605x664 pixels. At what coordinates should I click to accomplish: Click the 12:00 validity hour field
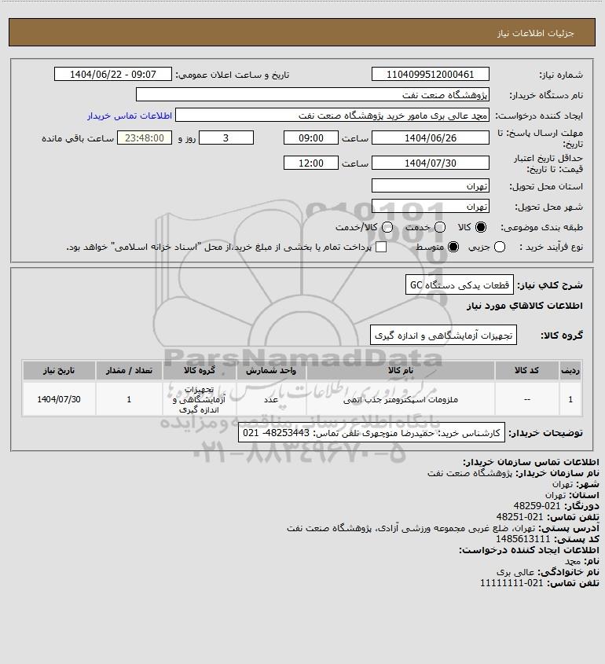coord(311,163)
